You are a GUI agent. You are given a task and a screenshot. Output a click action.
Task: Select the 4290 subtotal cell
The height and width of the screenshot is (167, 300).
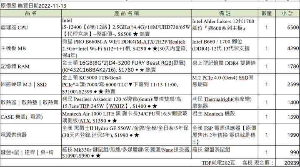click(x=288, y=48)
